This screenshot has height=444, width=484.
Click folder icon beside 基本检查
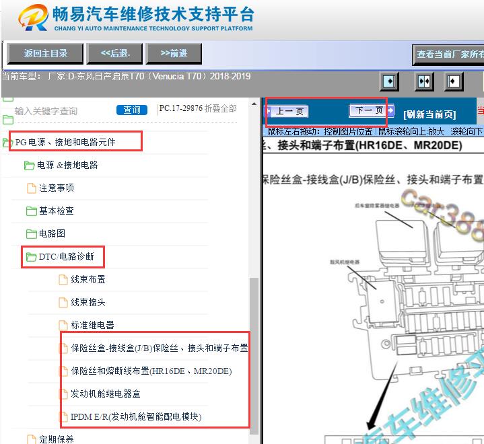tap(32, 211)
